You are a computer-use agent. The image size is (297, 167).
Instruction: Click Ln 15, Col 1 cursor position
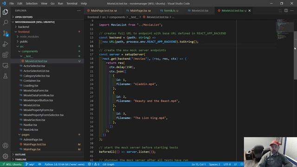pyautogui.click(x=199, y=164)
